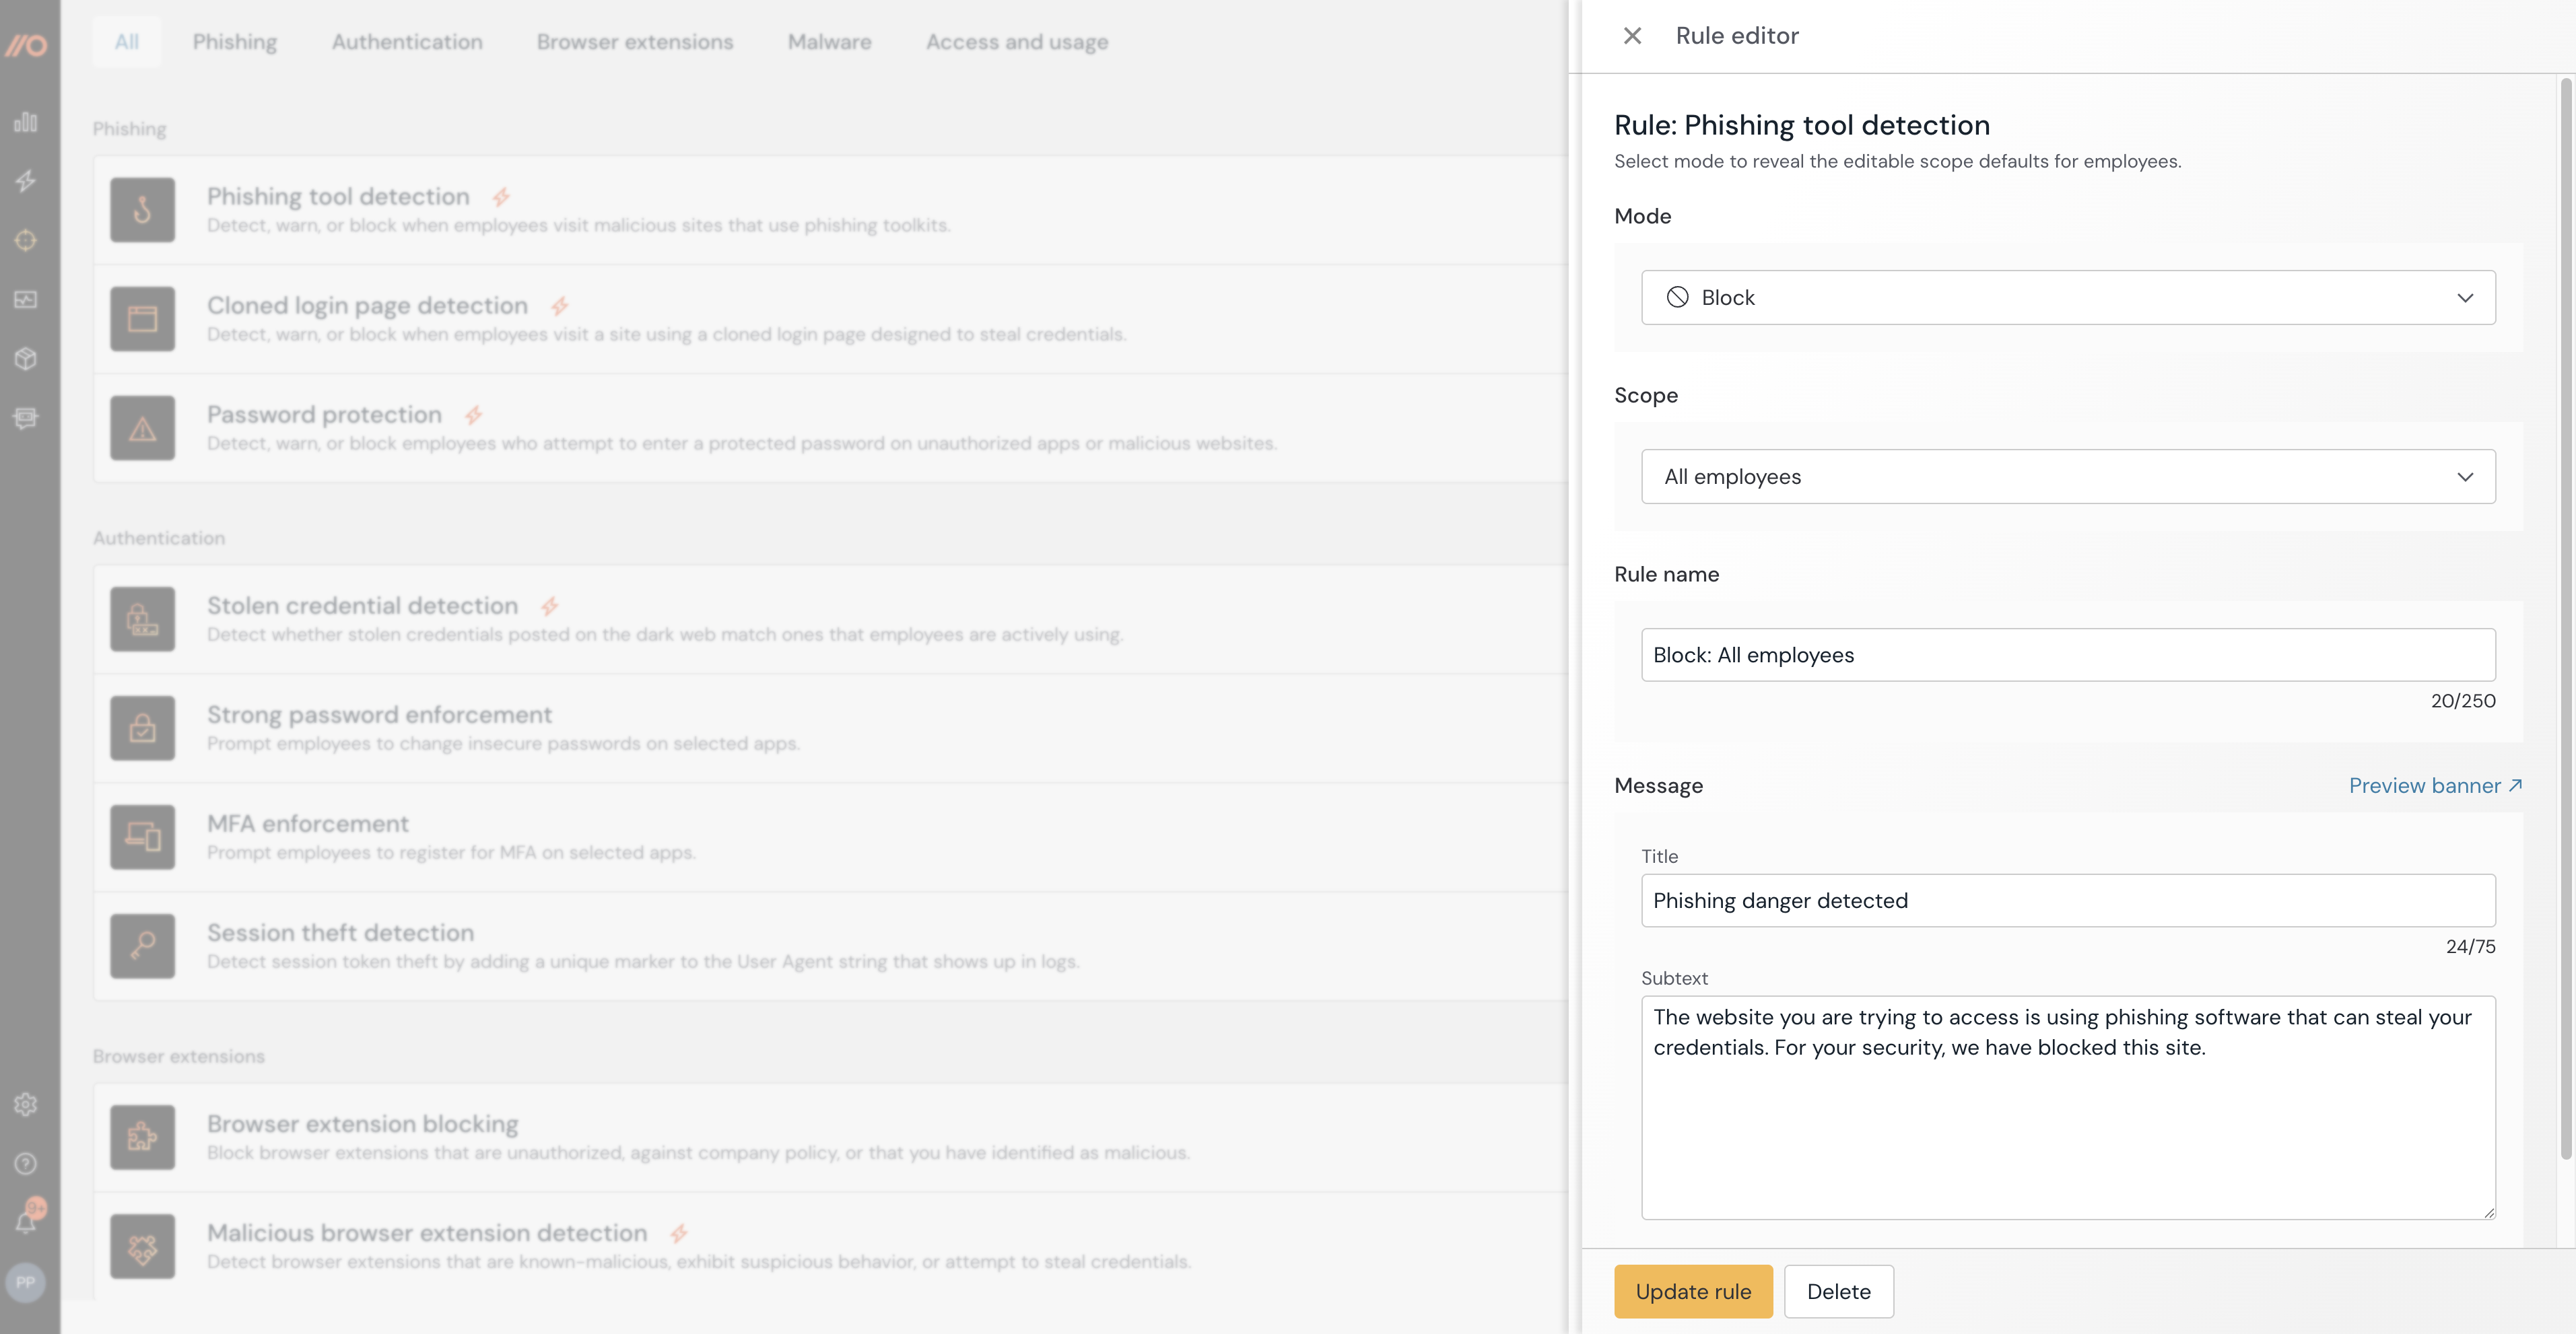Open the message board sidebar icon
The width and height of the screenshot is (2576, 1334).
click(x=26, y=417)
